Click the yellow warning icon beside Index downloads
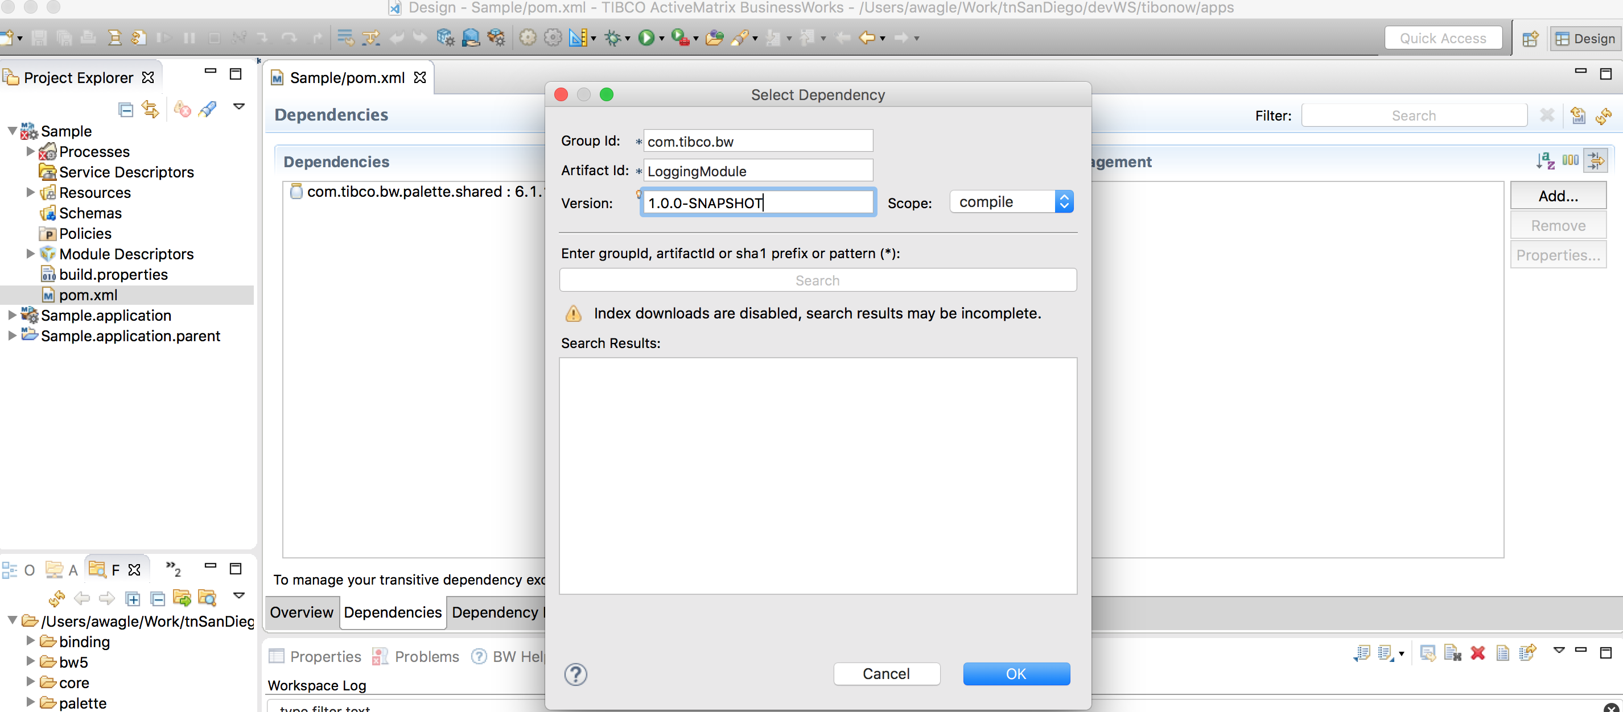The height and width of the screenshot is (712, 1623). click(x=574, y=313)
